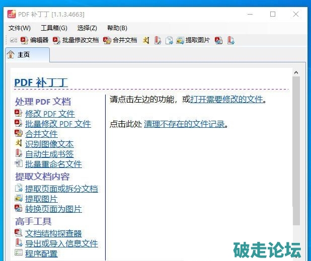
Task: Open the 文件(W) menu
Action: point(20,28)
